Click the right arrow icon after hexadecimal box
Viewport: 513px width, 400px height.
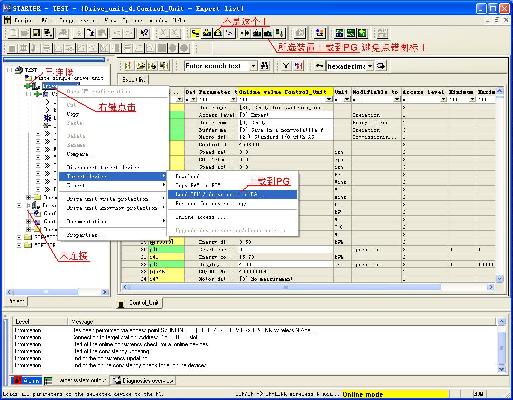[381, 66]
